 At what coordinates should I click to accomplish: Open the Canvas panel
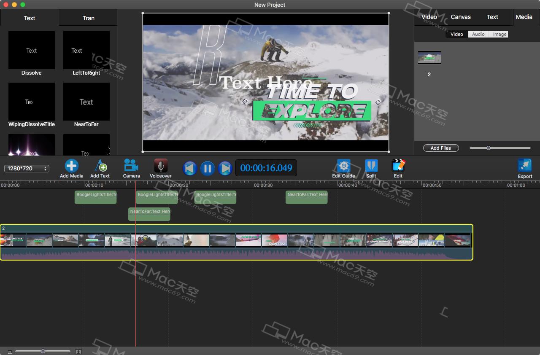tap(460, 17)
